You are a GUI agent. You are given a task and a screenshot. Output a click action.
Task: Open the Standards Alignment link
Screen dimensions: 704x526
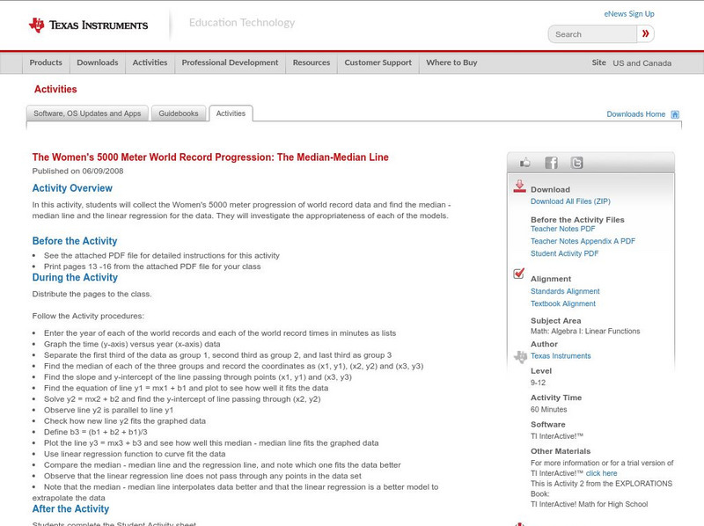(565, 291)
